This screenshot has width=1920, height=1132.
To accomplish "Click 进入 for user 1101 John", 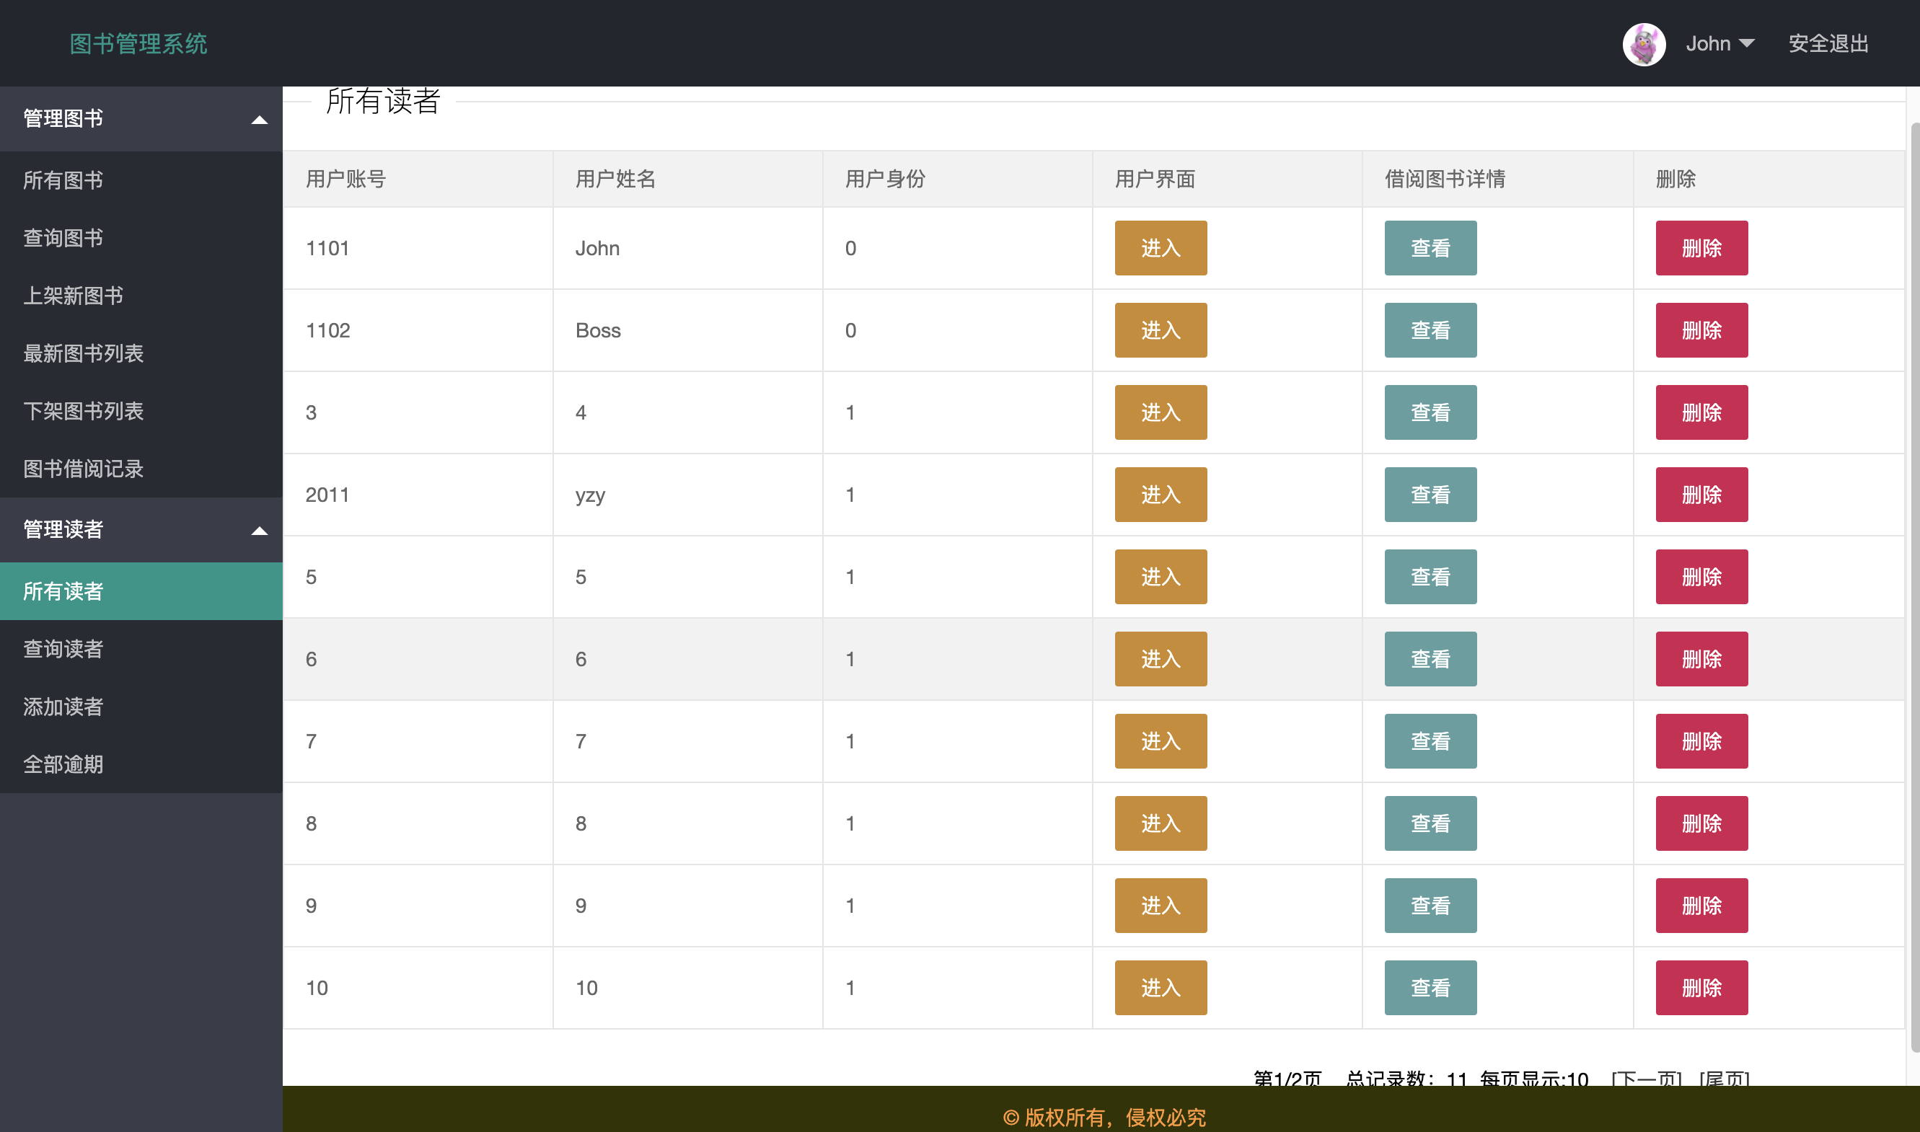I will click(x=1161, y=248).
